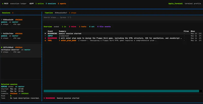Click the orange circle icon of the TOOL row

click(45, 40)
